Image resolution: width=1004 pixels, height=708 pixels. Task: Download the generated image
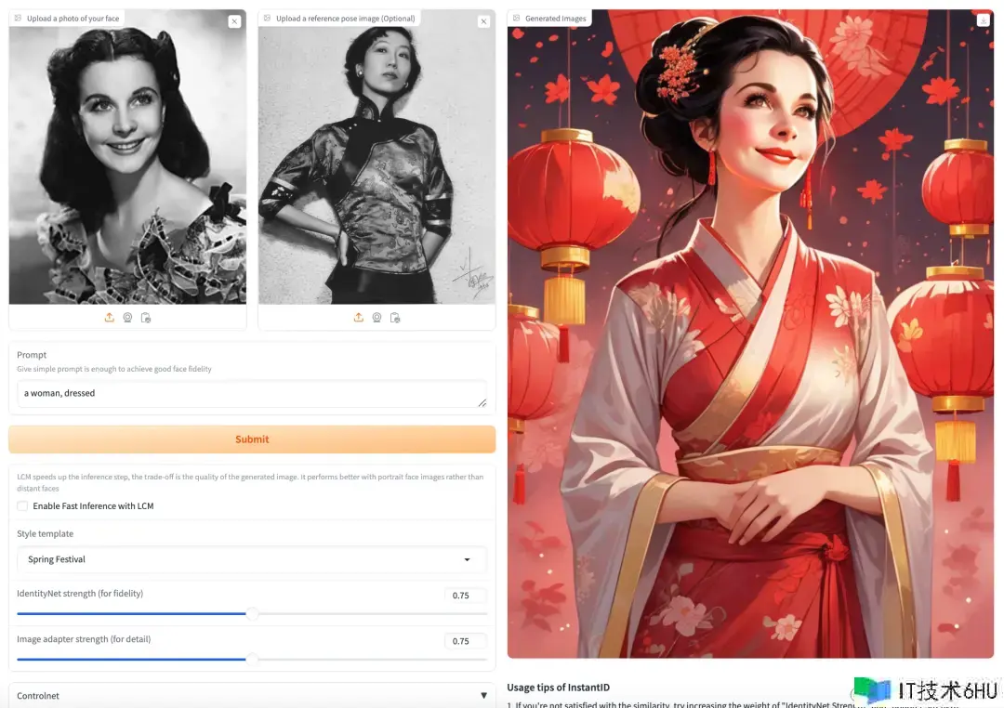click(983, 20)
